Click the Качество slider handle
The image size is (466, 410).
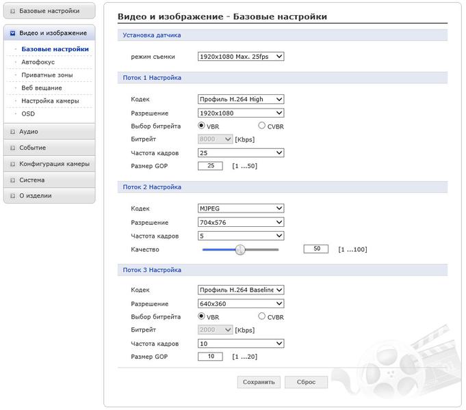(x=240, y=249)
